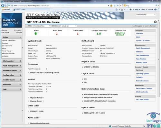Expand the Intel 82577LM Gigabit connection entry

[x=83, y=101]
